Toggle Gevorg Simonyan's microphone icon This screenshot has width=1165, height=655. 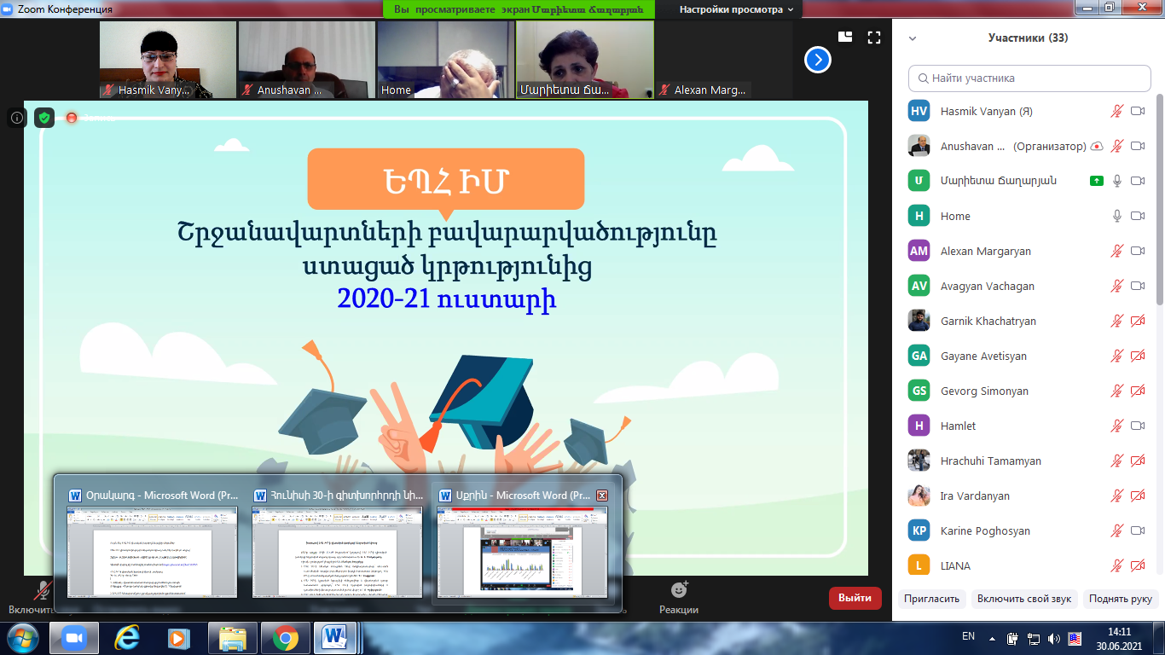(x=1117, y=391)
